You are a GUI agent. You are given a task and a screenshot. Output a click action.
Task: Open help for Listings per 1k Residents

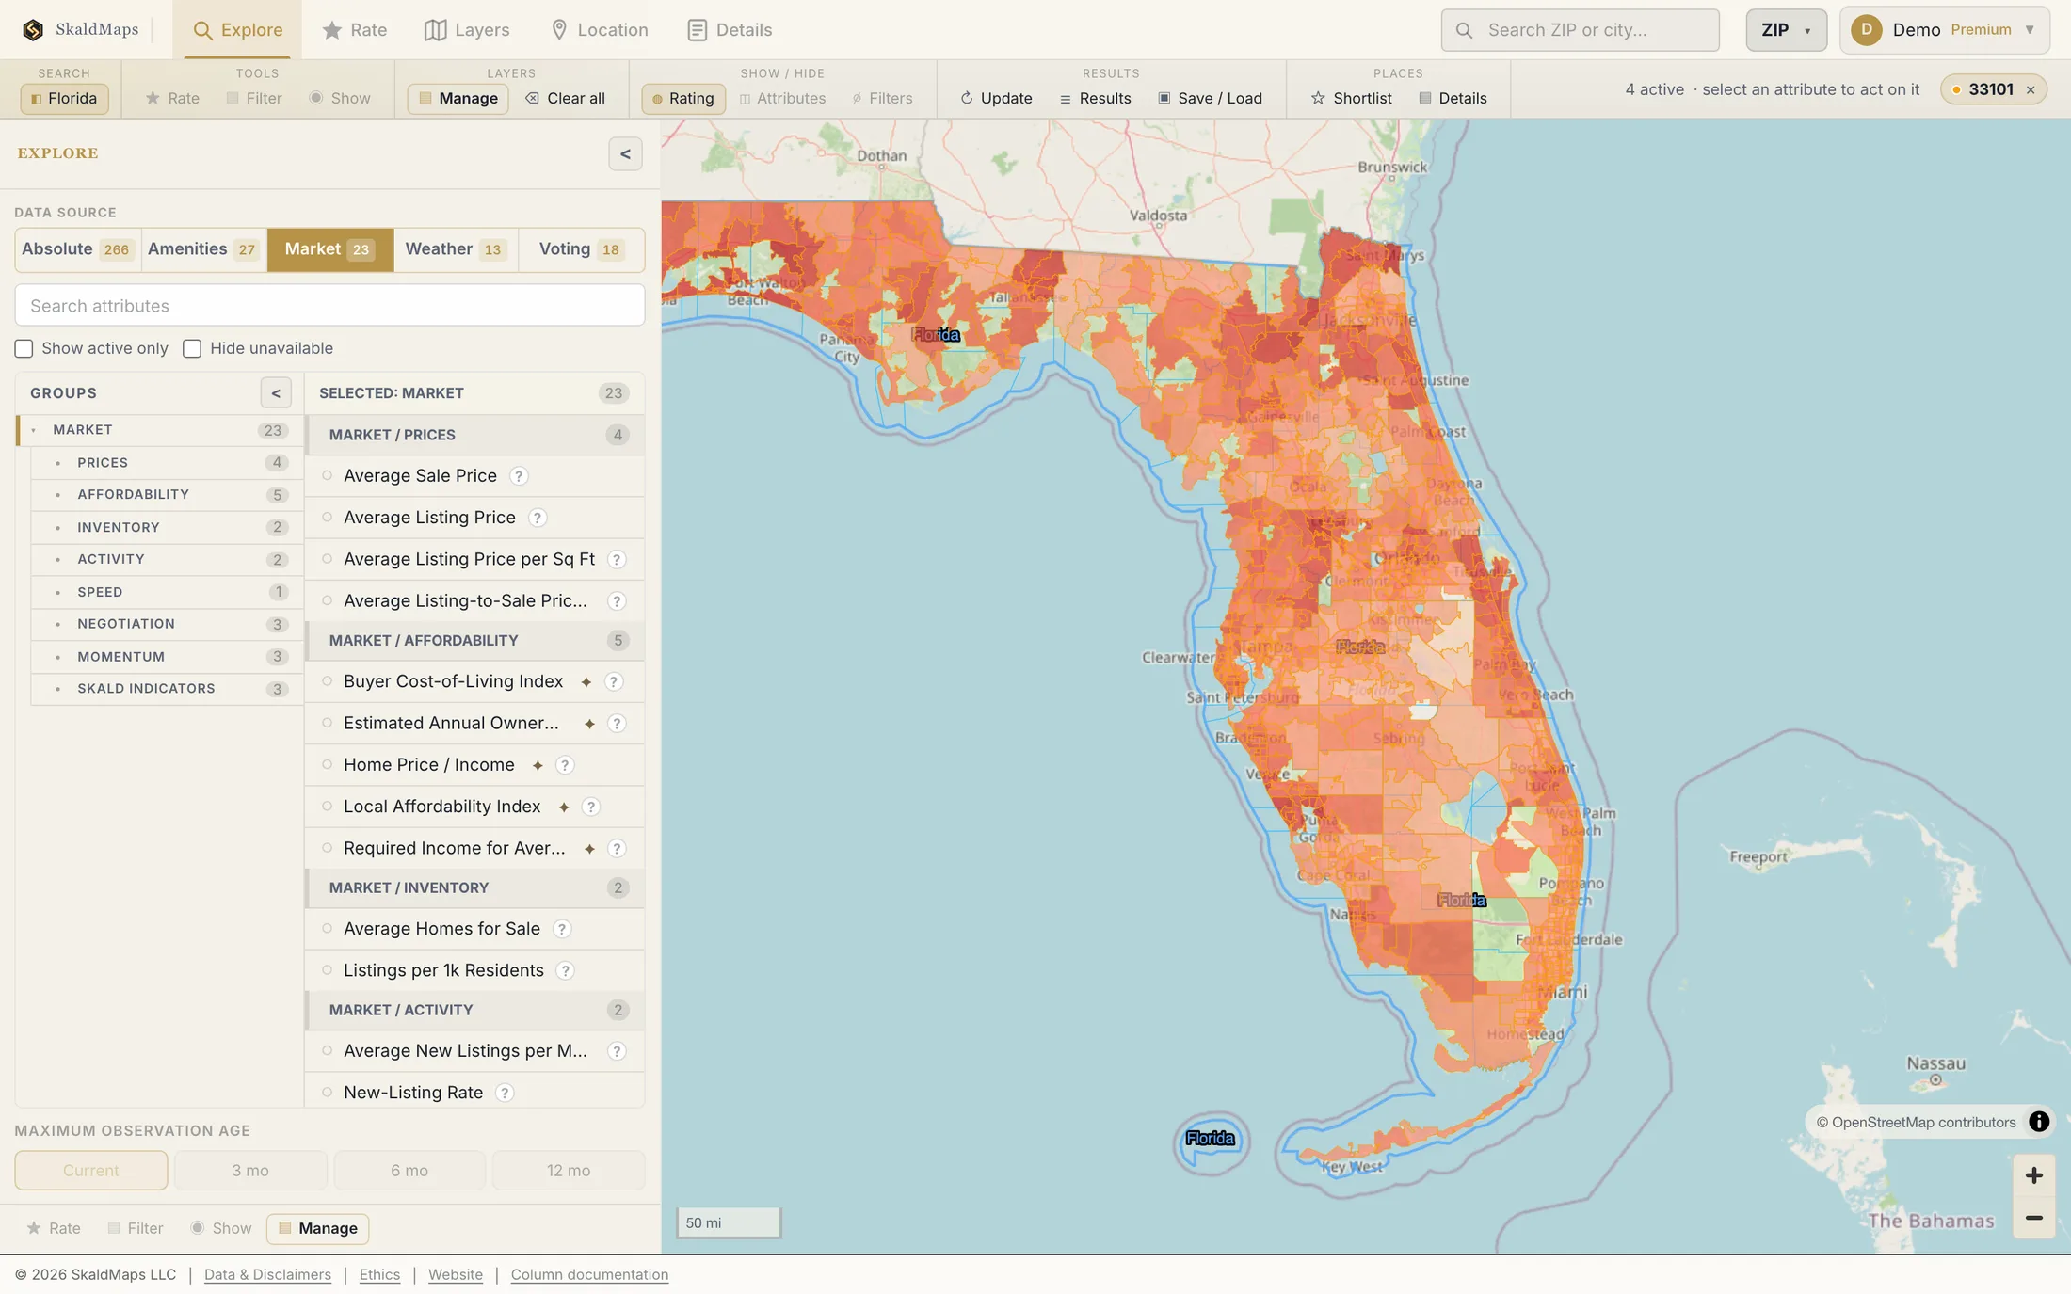565,970
